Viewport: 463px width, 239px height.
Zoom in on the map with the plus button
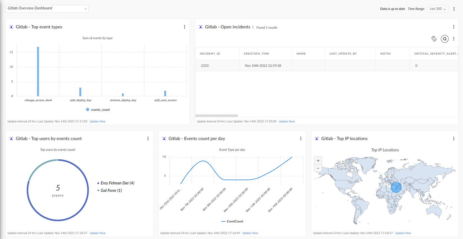pos(318,161)
